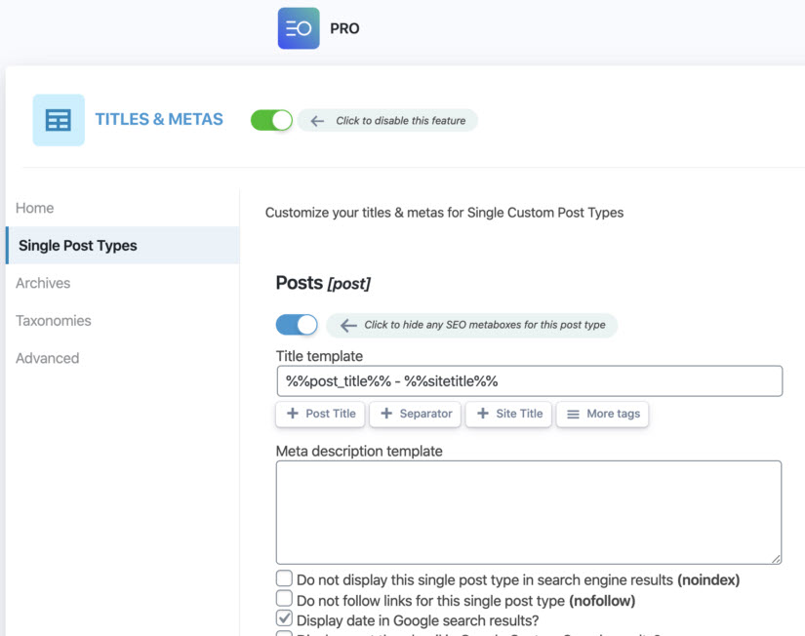Click the Title template text field

(x=529, y=381)
